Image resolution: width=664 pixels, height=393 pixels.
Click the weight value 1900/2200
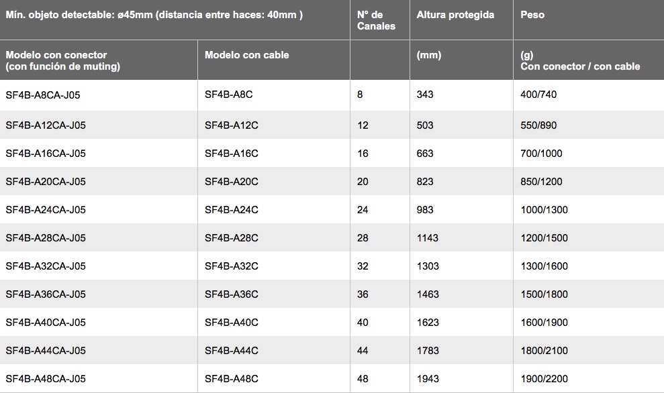pos(544,379)
